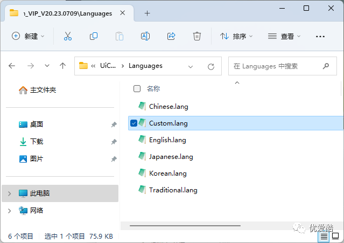Select the Custom.lang file name
Viewport: 344px width, 243px height.
pyautogui.click(x=169, y=123)
